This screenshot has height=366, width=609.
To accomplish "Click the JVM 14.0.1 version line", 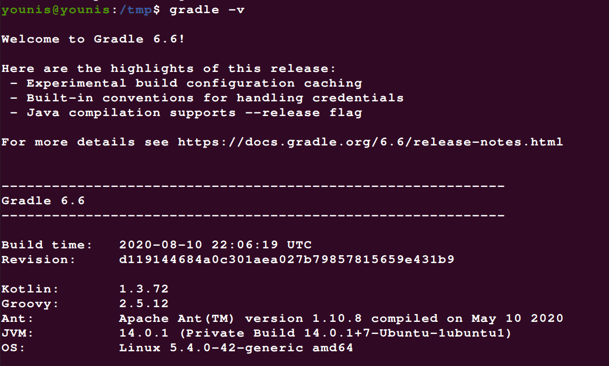I will [x=315, y=333].
